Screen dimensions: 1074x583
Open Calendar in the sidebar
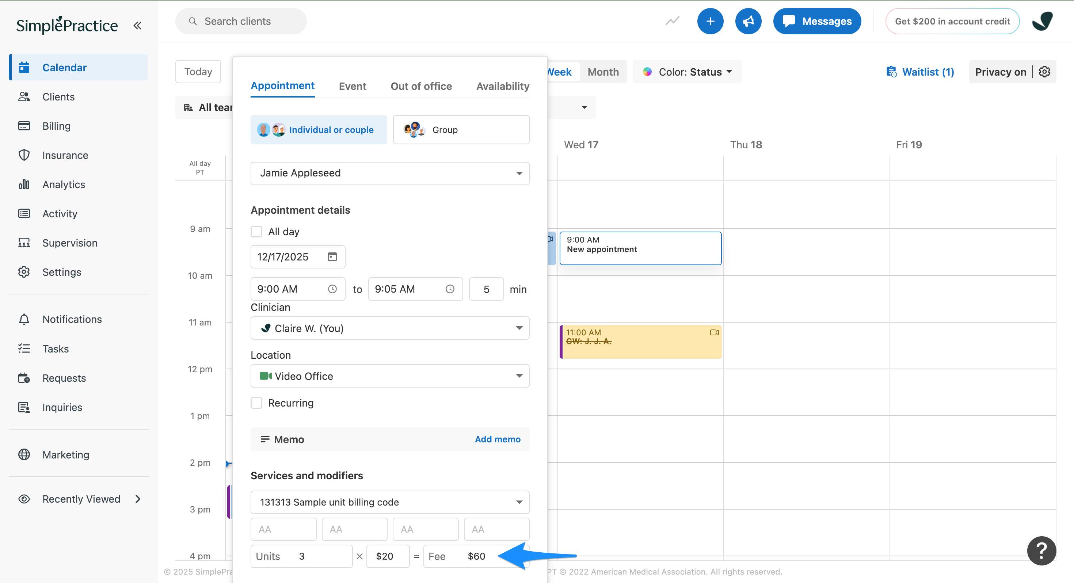click(79, 67)
